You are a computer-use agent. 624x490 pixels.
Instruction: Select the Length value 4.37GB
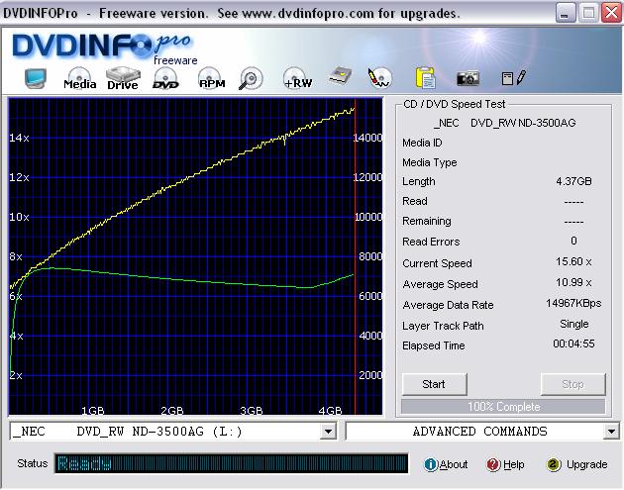[573, 181]
